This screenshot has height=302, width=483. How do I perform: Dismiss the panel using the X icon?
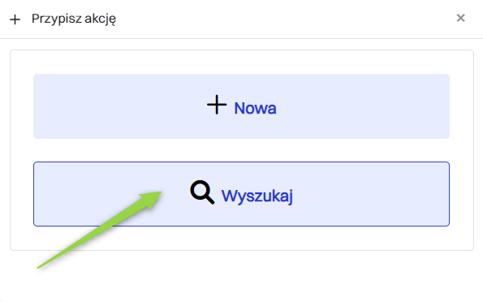pos(460,18)
